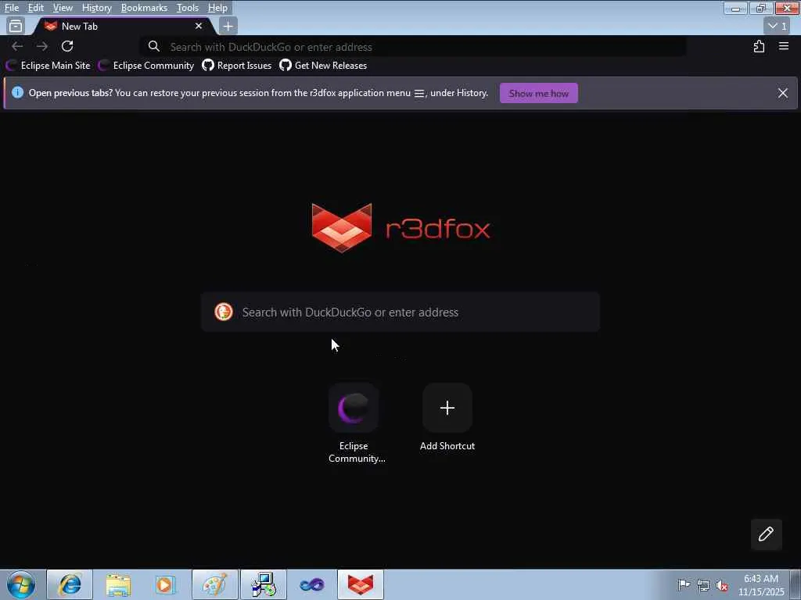Open a new tab with plus button

pyautogui.click(x=228, y=26)
